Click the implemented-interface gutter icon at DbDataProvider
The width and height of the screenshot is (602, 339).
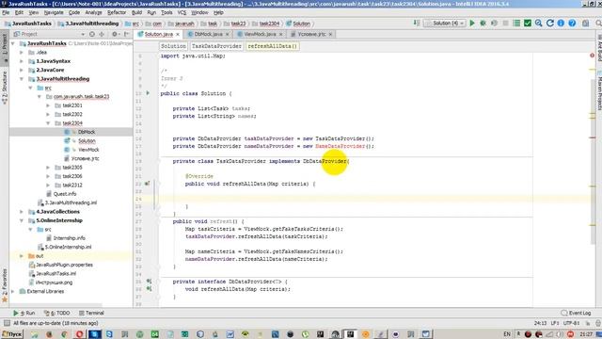149,282
